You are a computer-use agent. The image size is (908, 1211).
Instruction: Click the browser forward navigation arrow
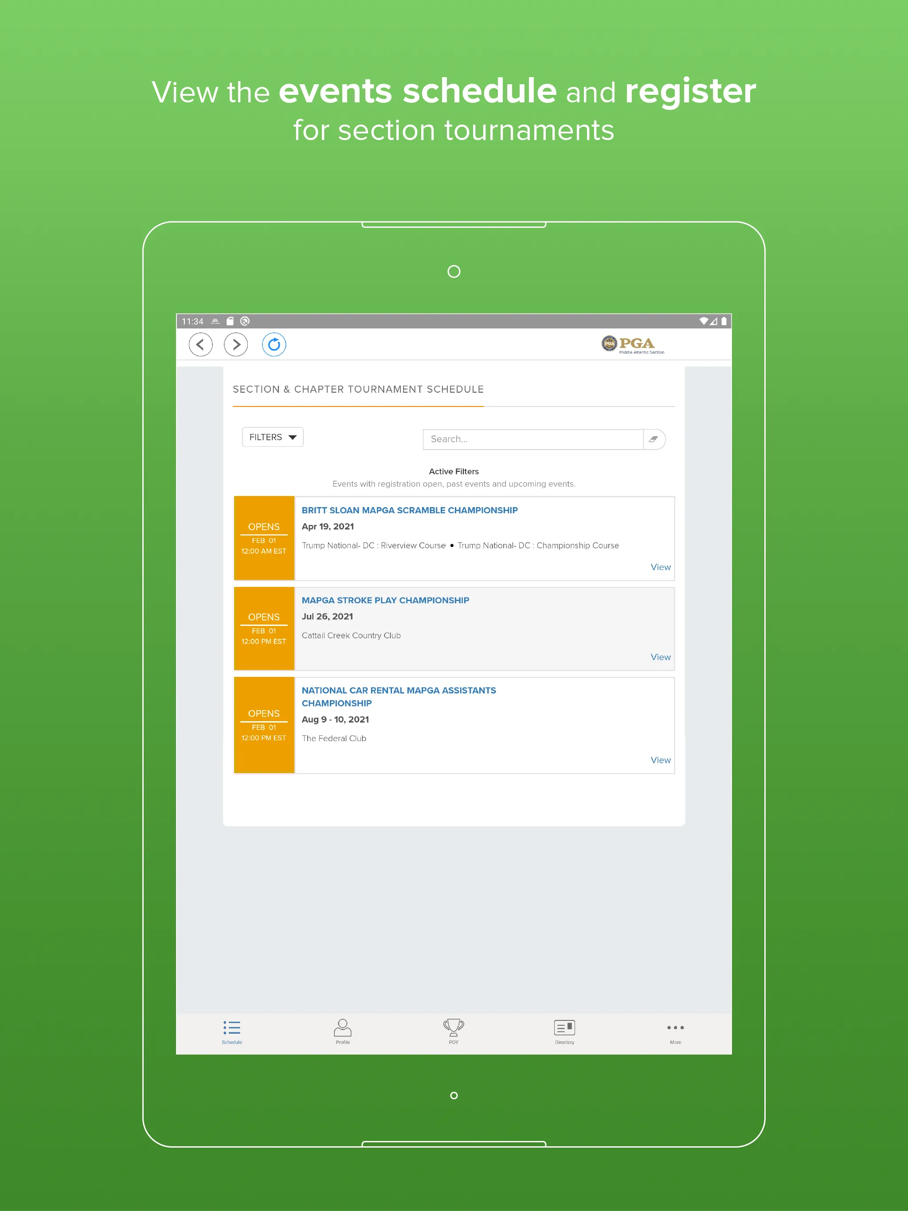237,344
